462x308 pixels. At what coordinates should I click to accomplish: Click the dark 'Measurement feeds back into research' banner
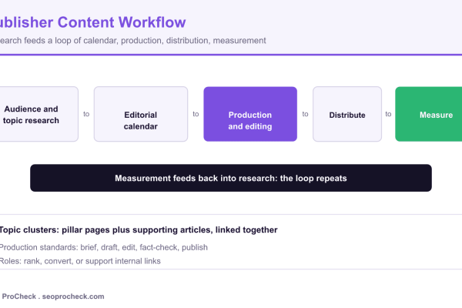coord(231,178)
